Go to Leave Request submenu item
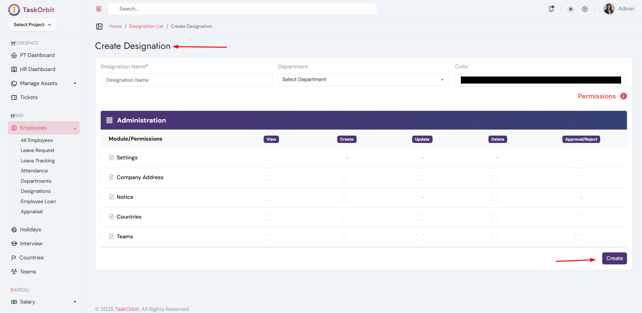Image resolution: width=642 pixels, height=313 pixels. pos(37,150)
